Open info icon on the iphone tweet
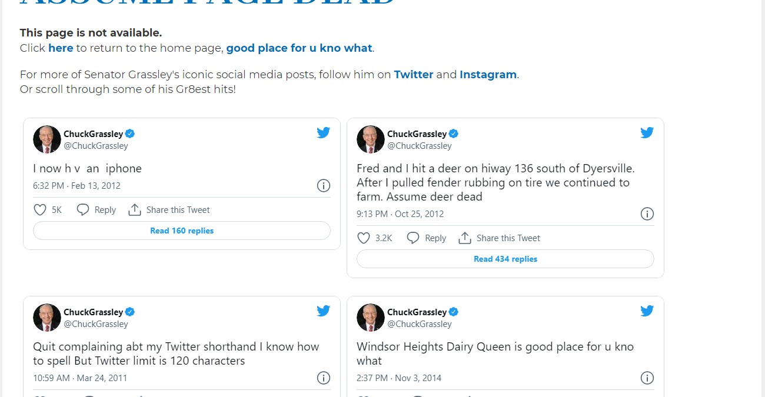Screen dimensions: 765x397 pyautogui.click(x=323, y=186)
